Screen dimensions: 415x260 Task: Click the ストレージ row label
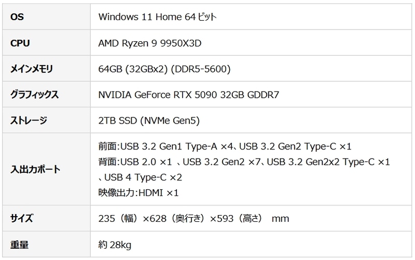29,120
